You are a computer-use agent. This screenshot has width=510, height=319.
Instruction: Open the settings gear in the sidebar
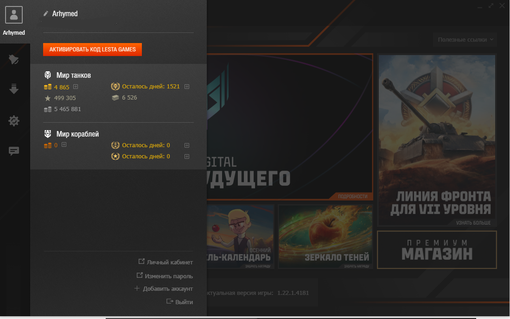pyautogui.click(x=13, y=121)
